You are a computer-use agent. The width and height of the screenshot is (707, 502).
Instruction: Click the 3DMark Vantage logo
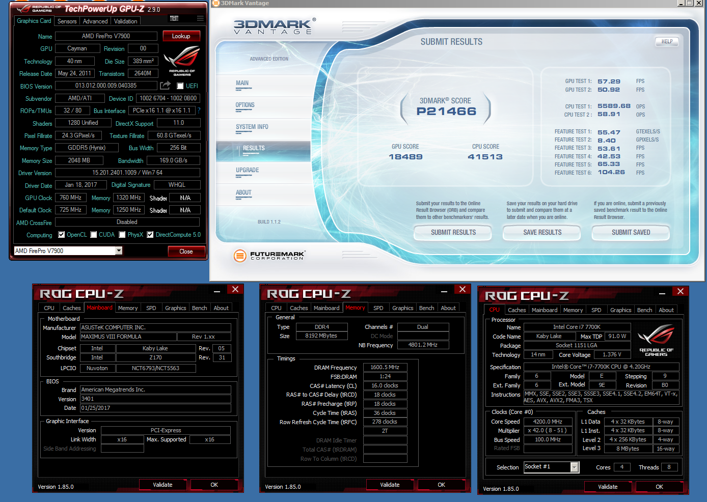tap(274, 26)
